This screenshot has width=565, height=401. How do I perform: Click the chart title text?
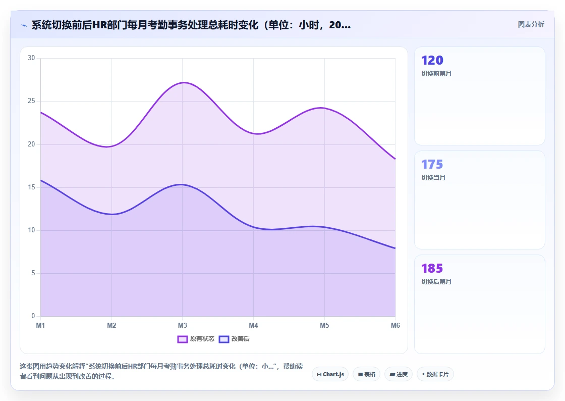[x=191, y=25]
